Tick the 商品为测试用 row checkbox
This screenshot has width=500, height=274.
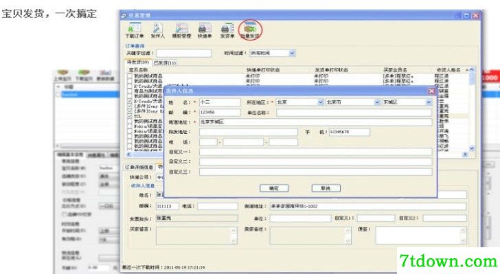point(129,91)
